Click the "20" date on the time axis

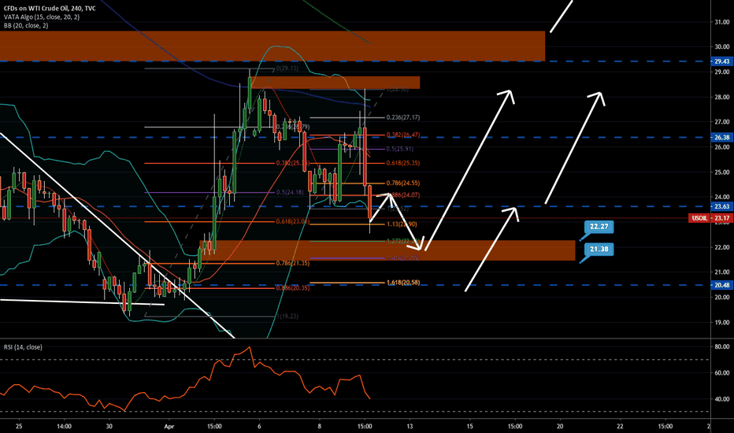click(x=560, y=427)
